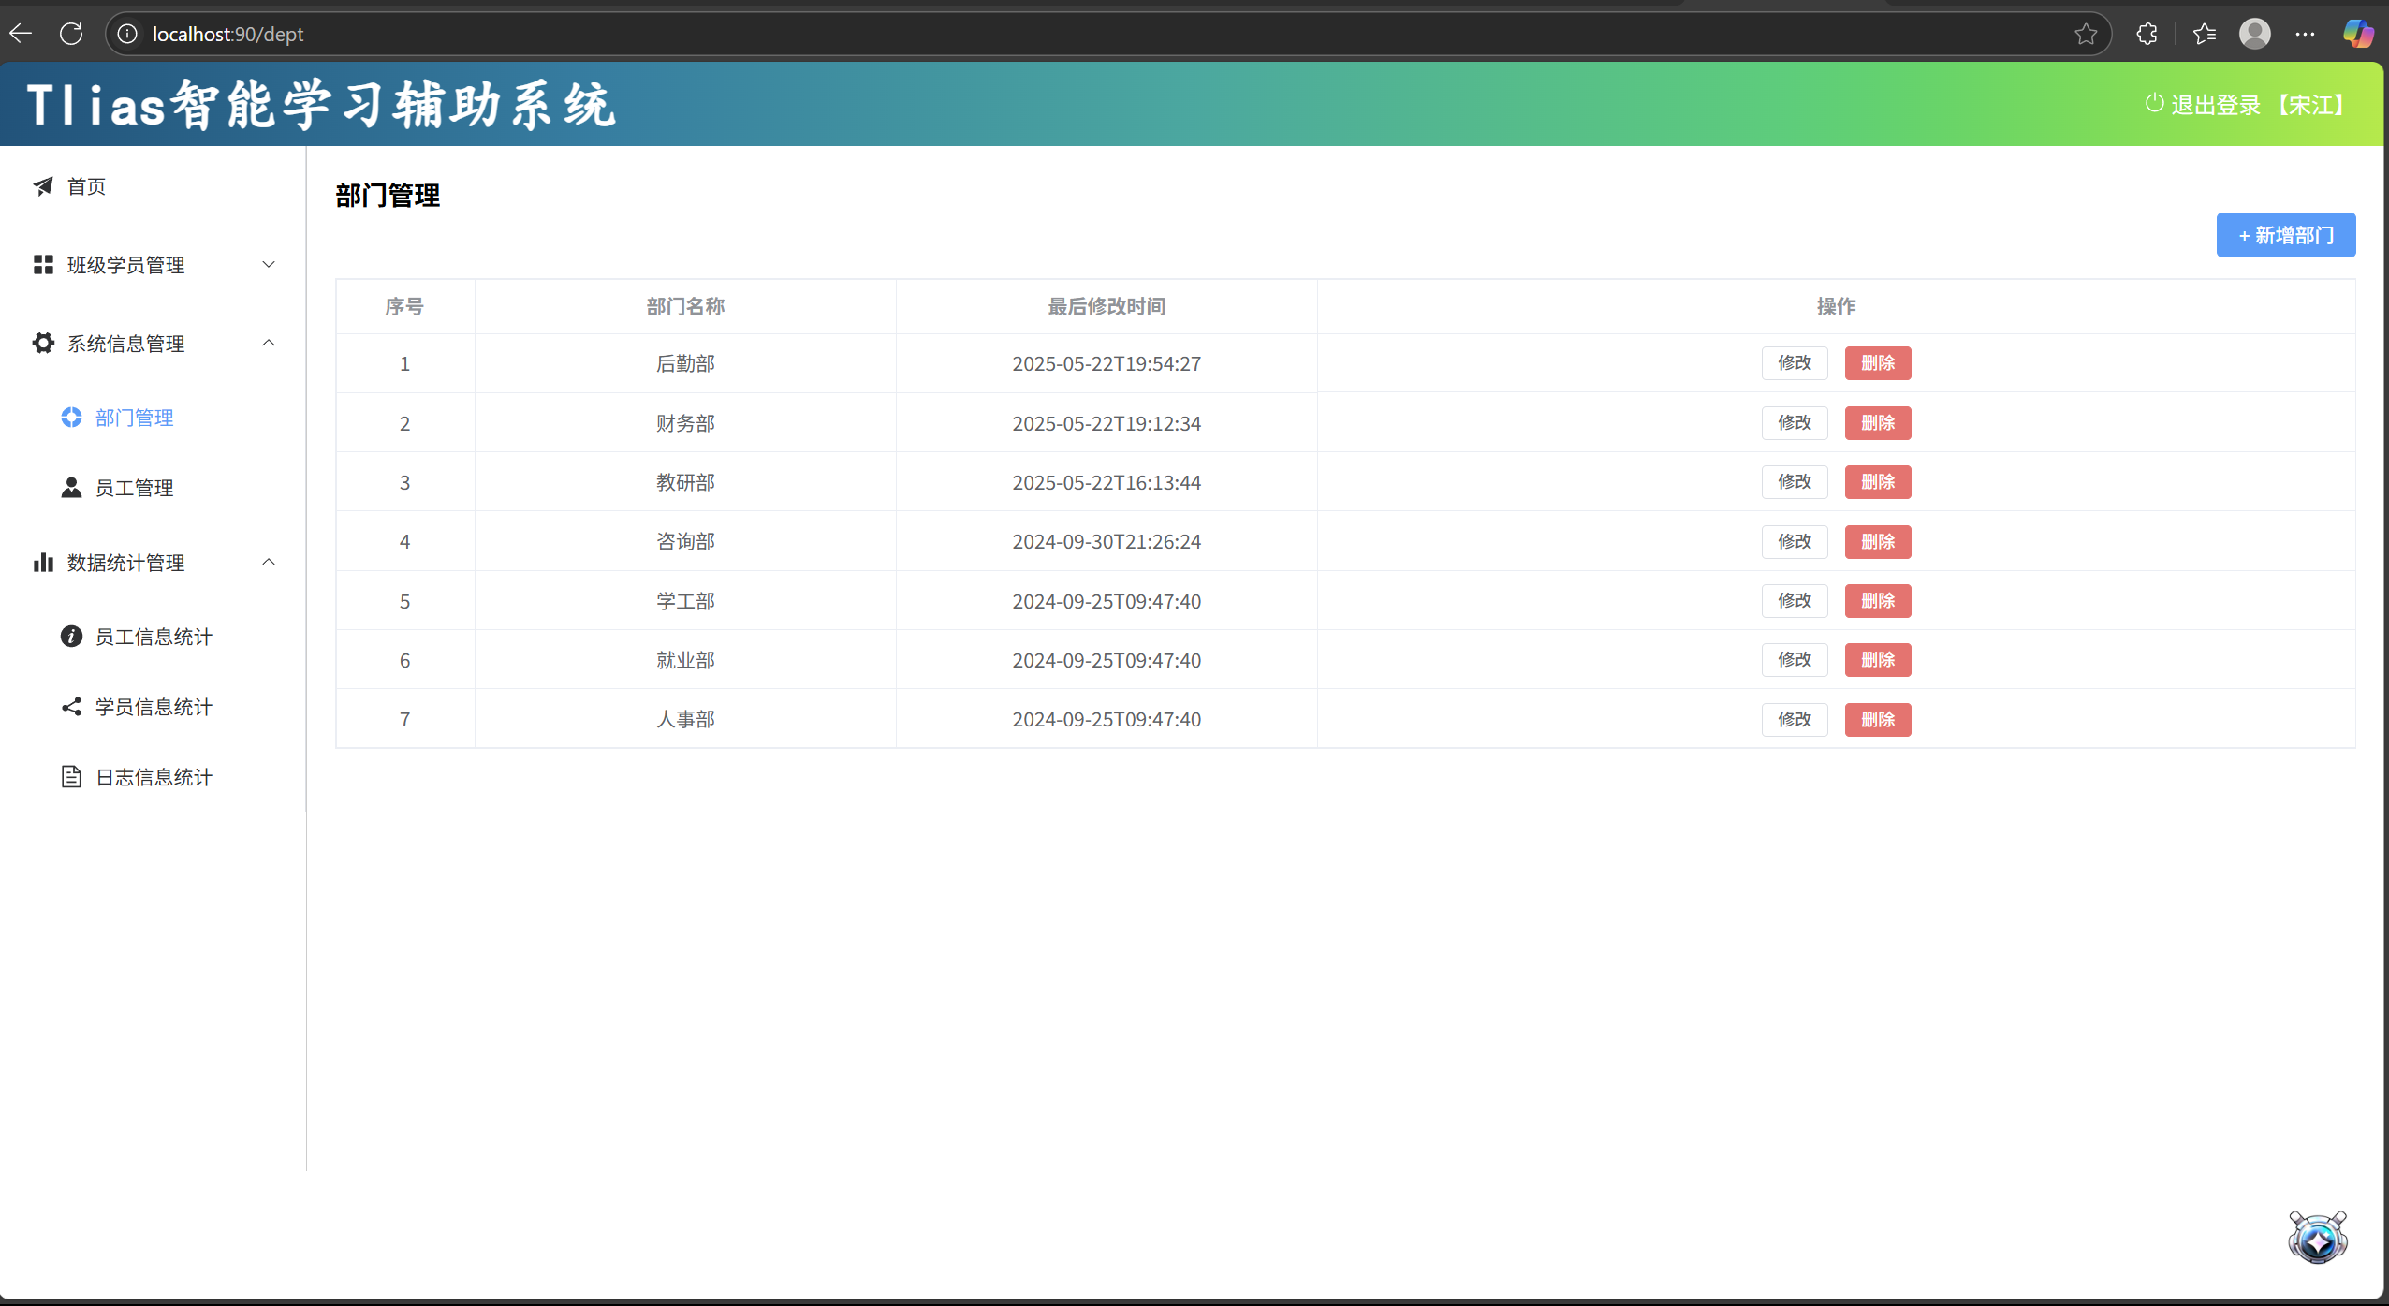2389x1306 pixels.
Task: Click the browser profile avatar icon
Action: (x=2254, y=35)
